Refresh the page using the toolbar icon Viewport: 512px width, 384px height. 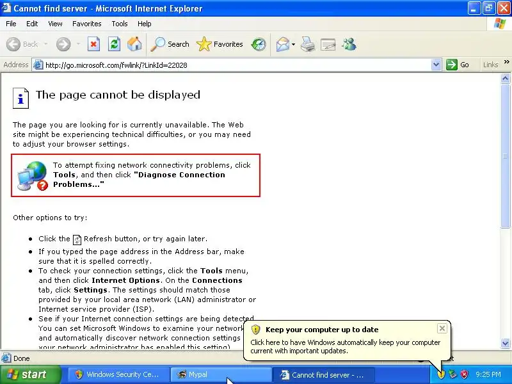pos(115,44)
